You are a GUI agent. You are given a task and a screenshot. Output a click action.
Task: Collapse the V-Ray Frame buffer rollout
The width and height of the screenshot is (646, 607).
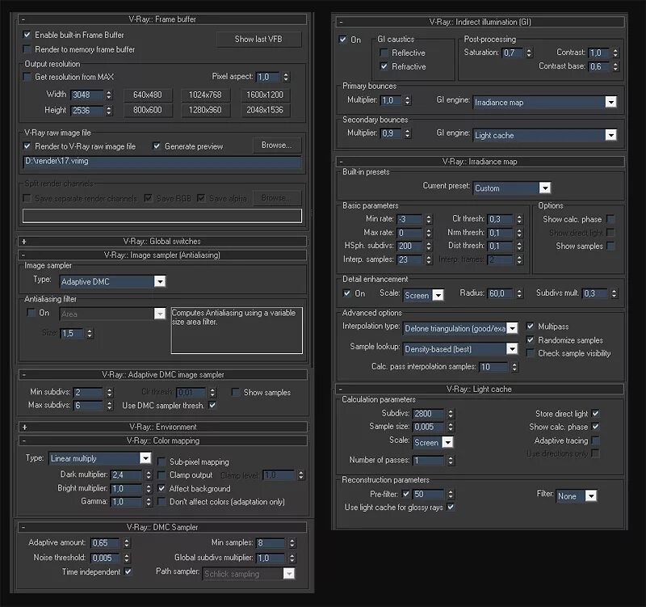point(162,19)
